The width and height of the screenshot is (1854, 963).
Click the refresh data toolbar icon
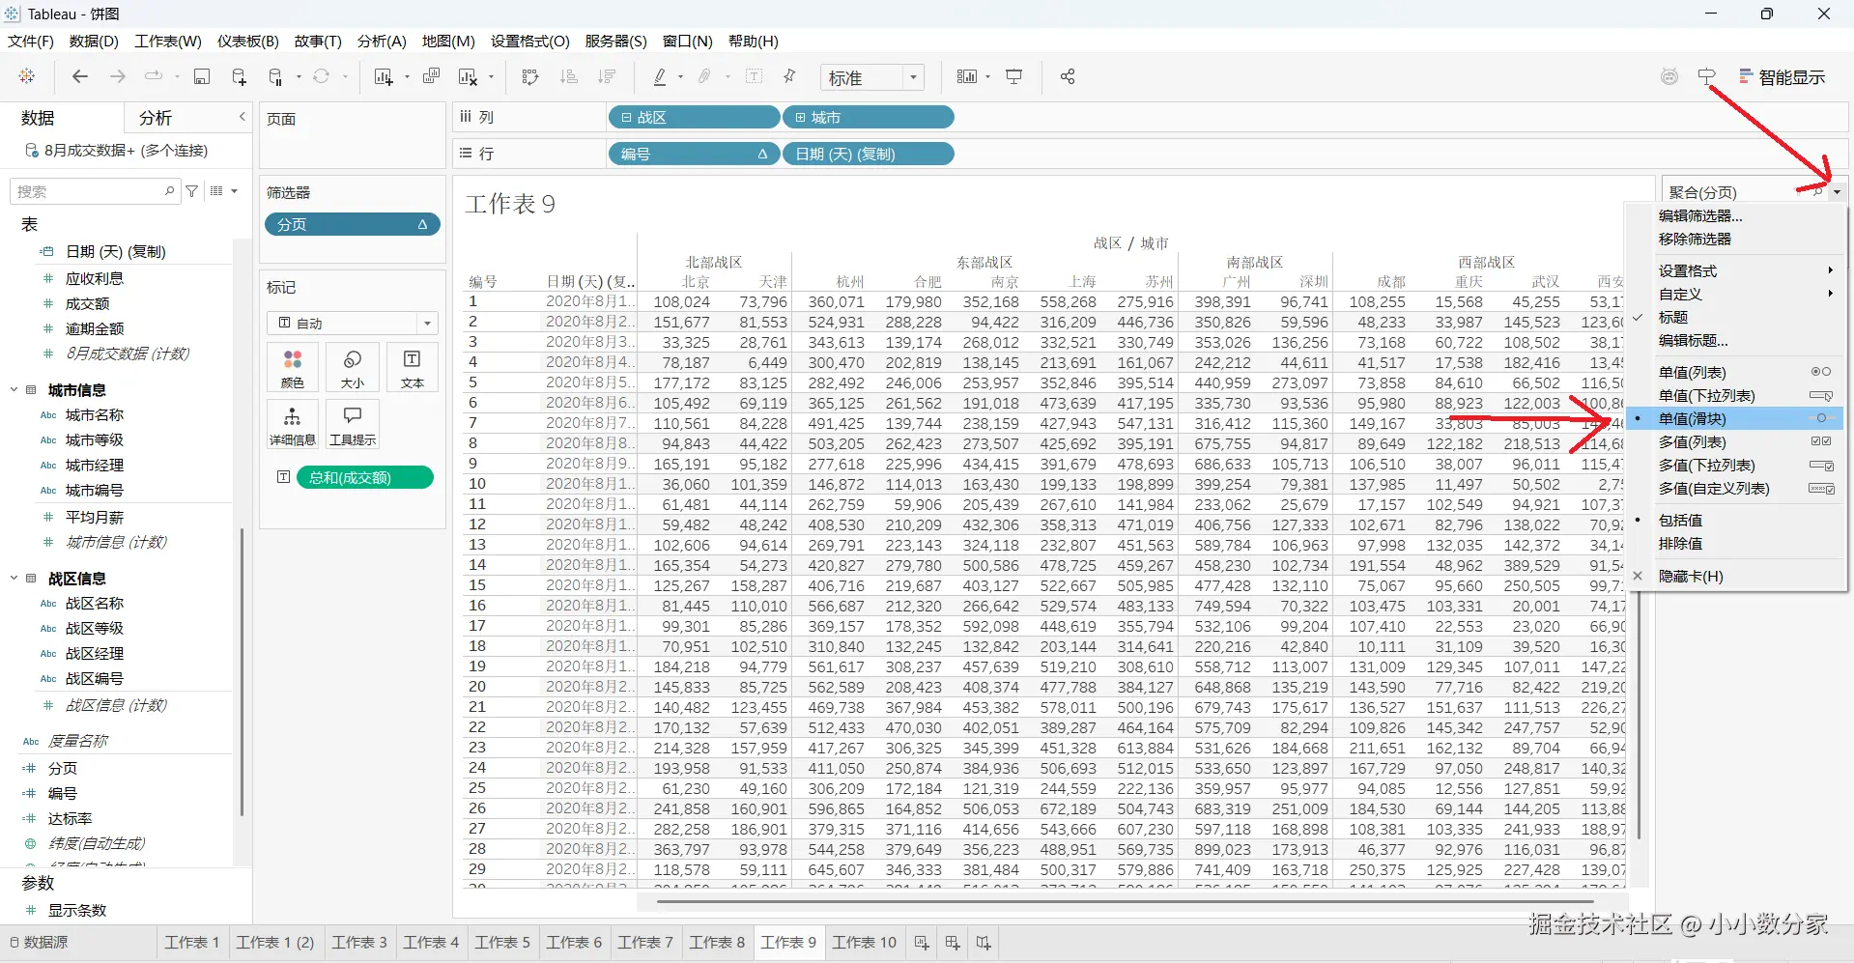(x=322, y=76)
